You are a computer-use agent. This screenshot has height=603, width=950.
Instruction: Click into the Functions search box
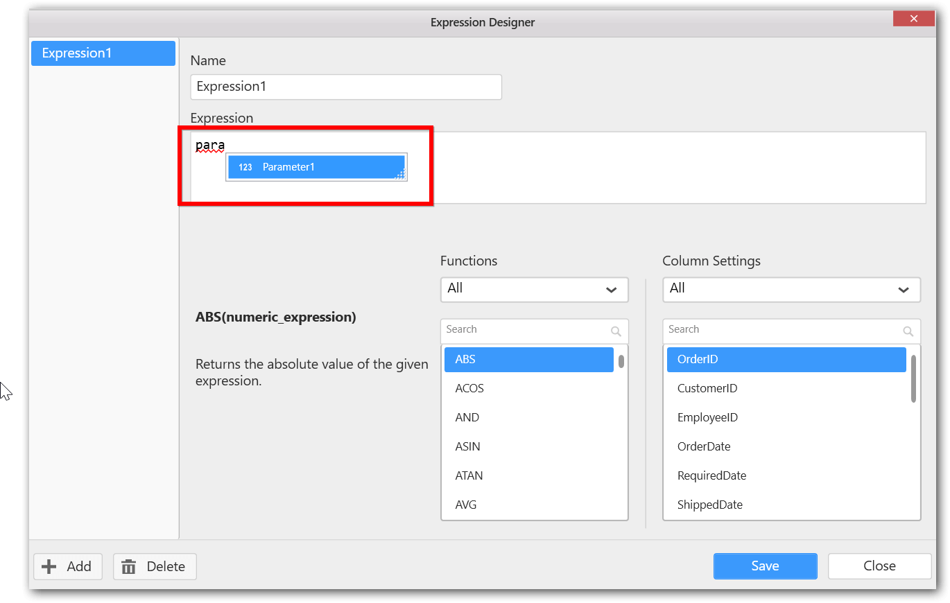pyautogui.click(x=525, y=330)
